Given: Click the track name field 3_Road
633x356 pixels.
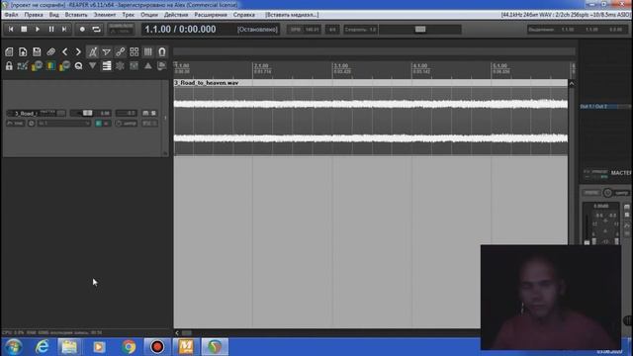Looking at the screenshot, I should (26, 114).
